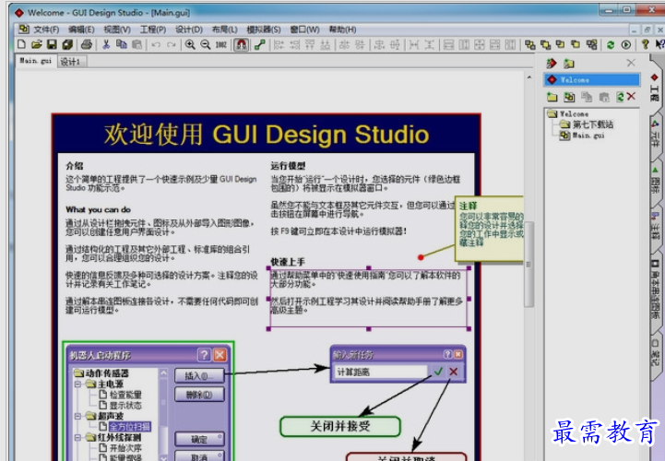Select 全方位扫描 tree item

(130, 427)
